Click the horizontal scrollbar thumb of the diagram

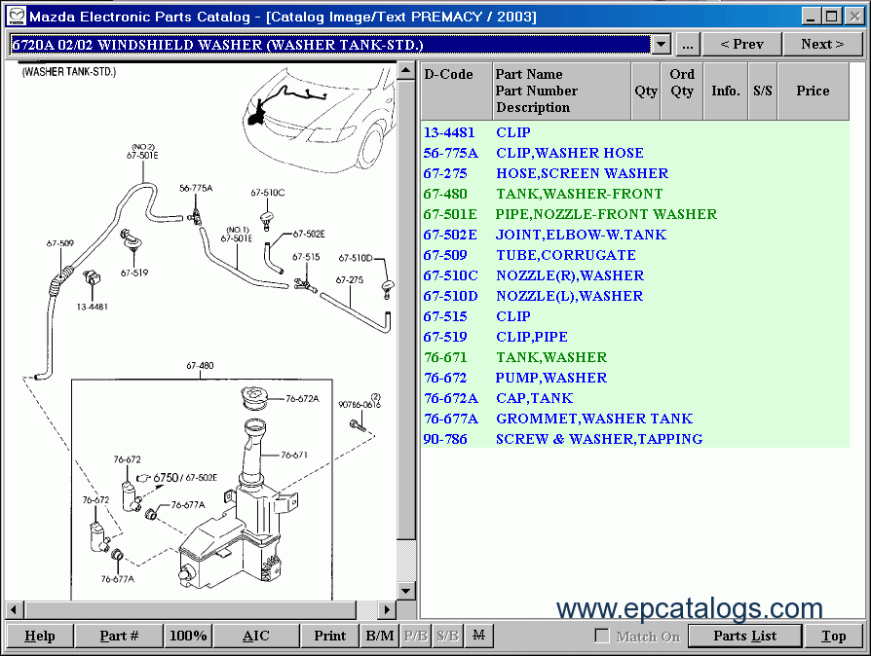[190, 610]
